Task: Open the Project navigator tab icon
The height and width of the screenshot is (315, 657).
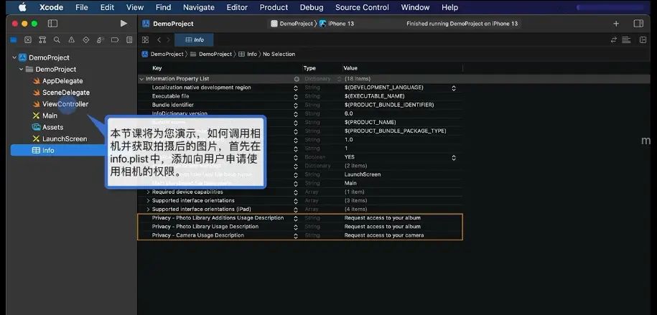Action: (x=14, y=40)
